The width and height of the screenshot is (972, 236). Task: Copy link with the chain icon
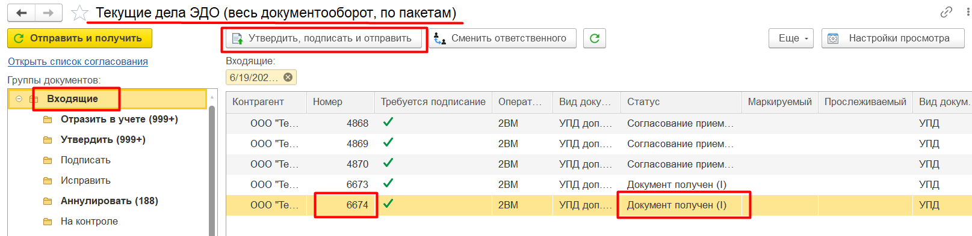[x=946, y=12]
